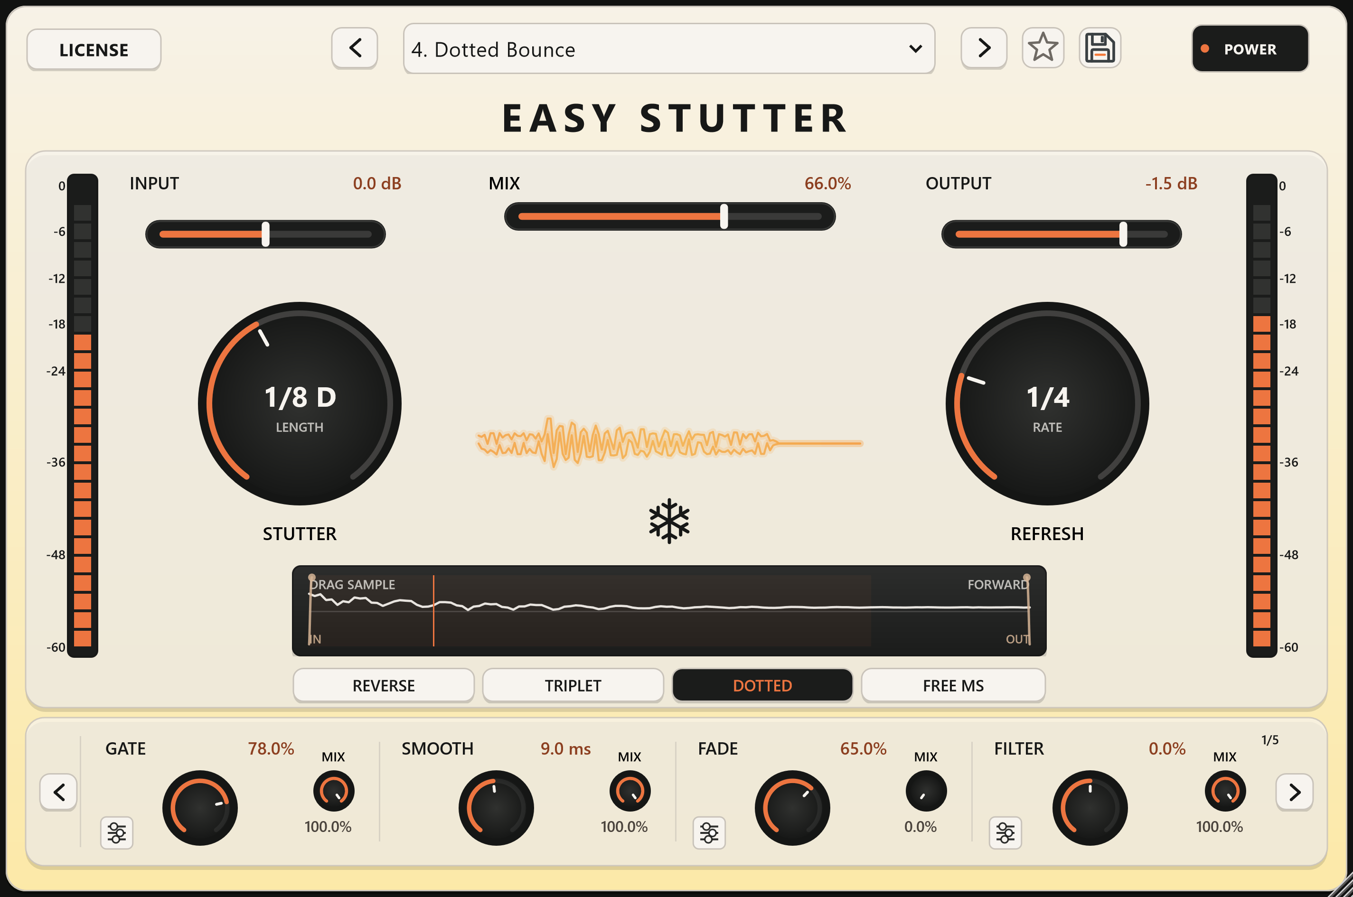Click the DRAG SAMPLE text
Image resolution: width=1353 pixels, height=897 pixels.
tap(353, 585)
